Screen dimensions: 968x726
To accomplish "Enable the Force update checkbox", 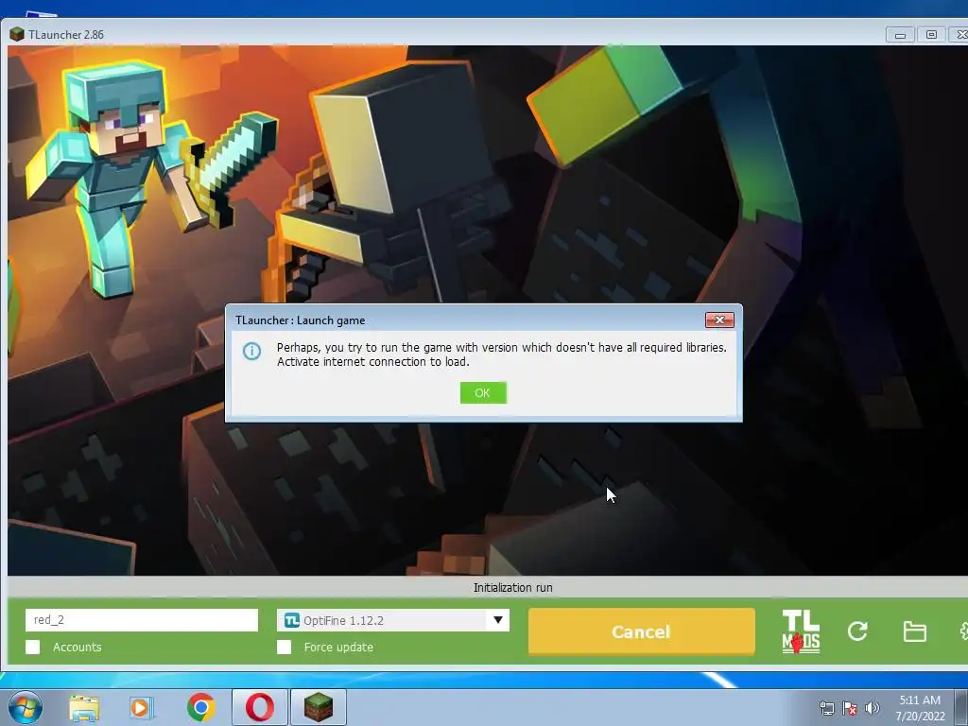I will [284, 647].
